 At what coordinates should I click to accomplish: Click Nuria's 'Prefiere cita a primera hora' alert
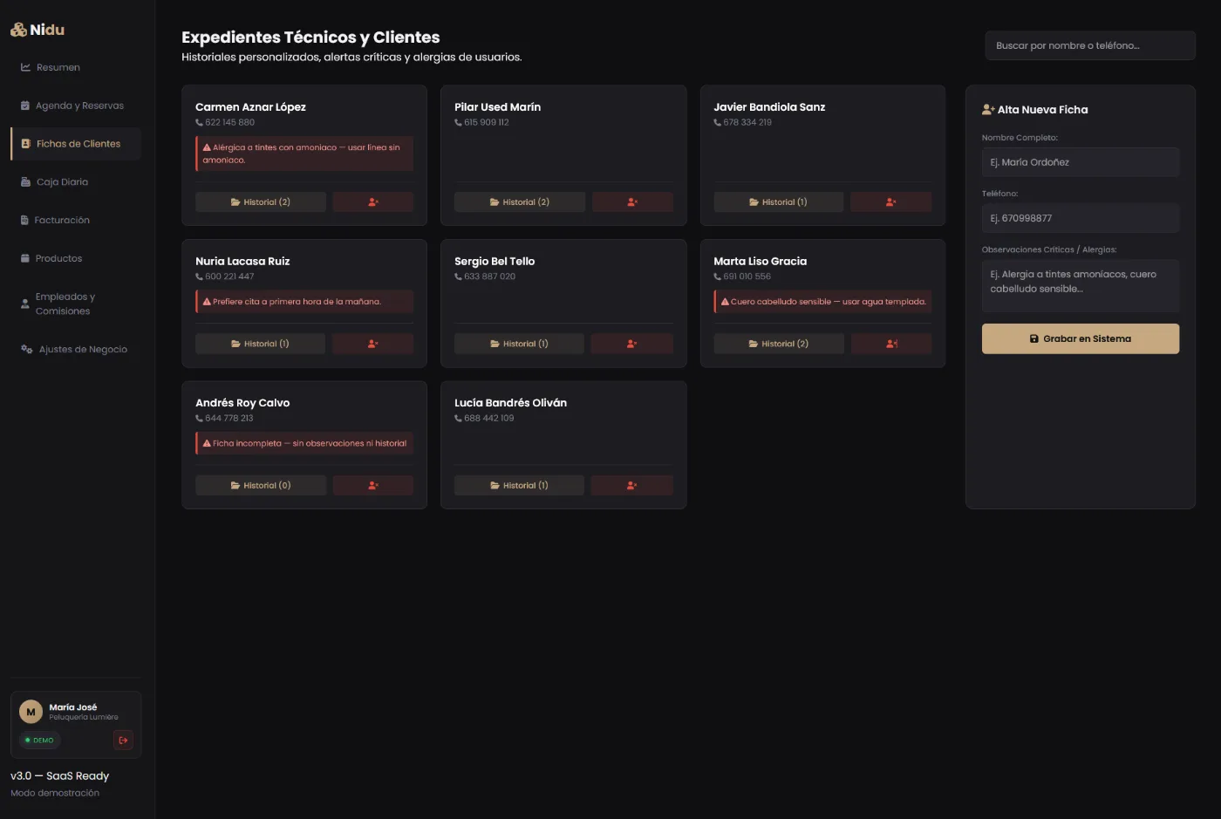[304, 302]
